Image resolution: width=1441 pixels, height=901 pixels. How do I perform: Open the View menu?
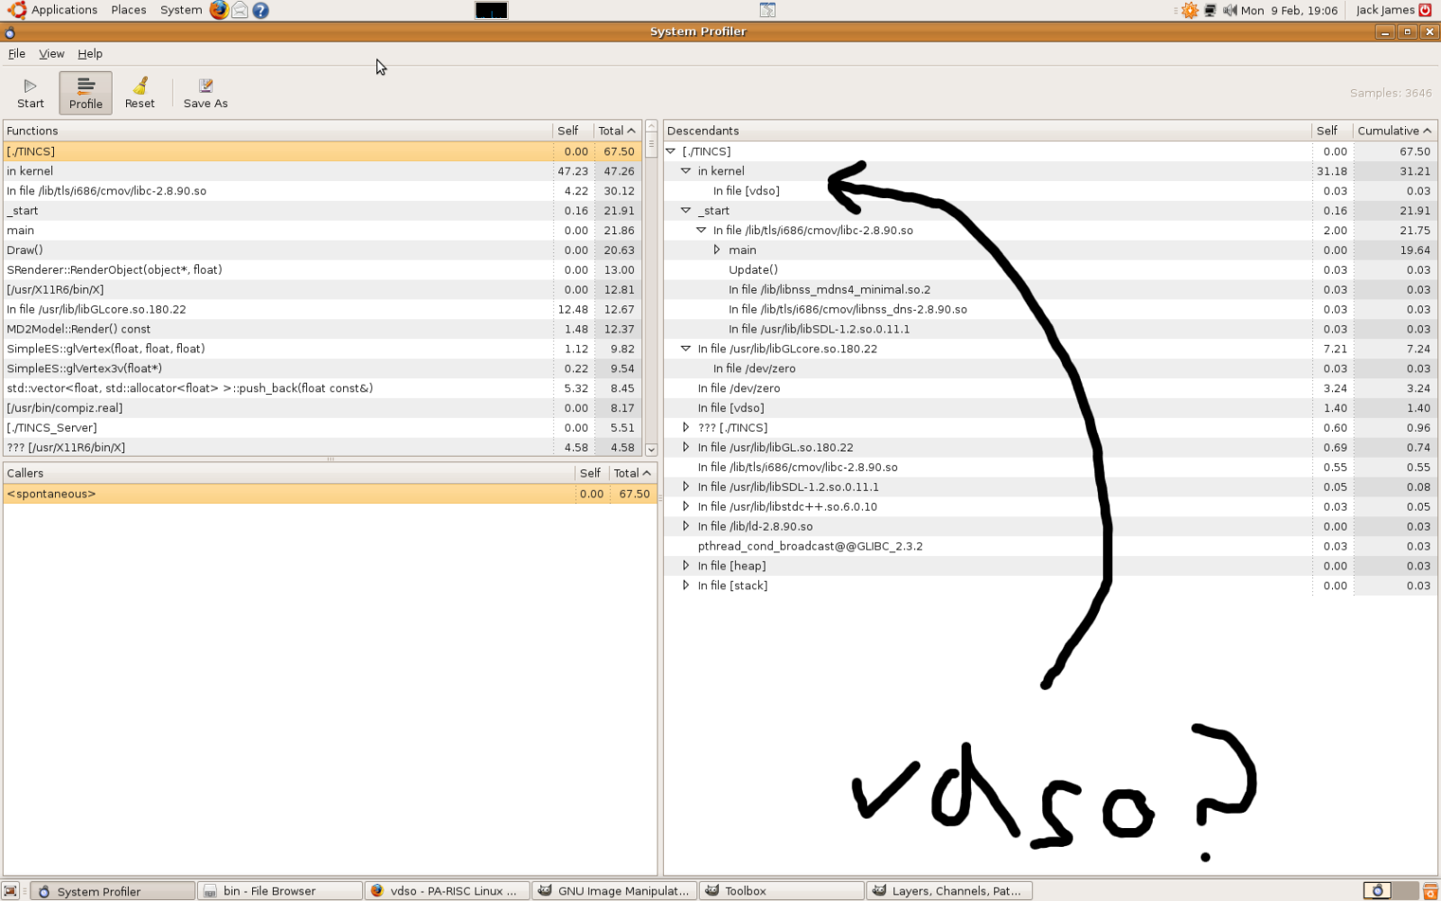point(51,54)
